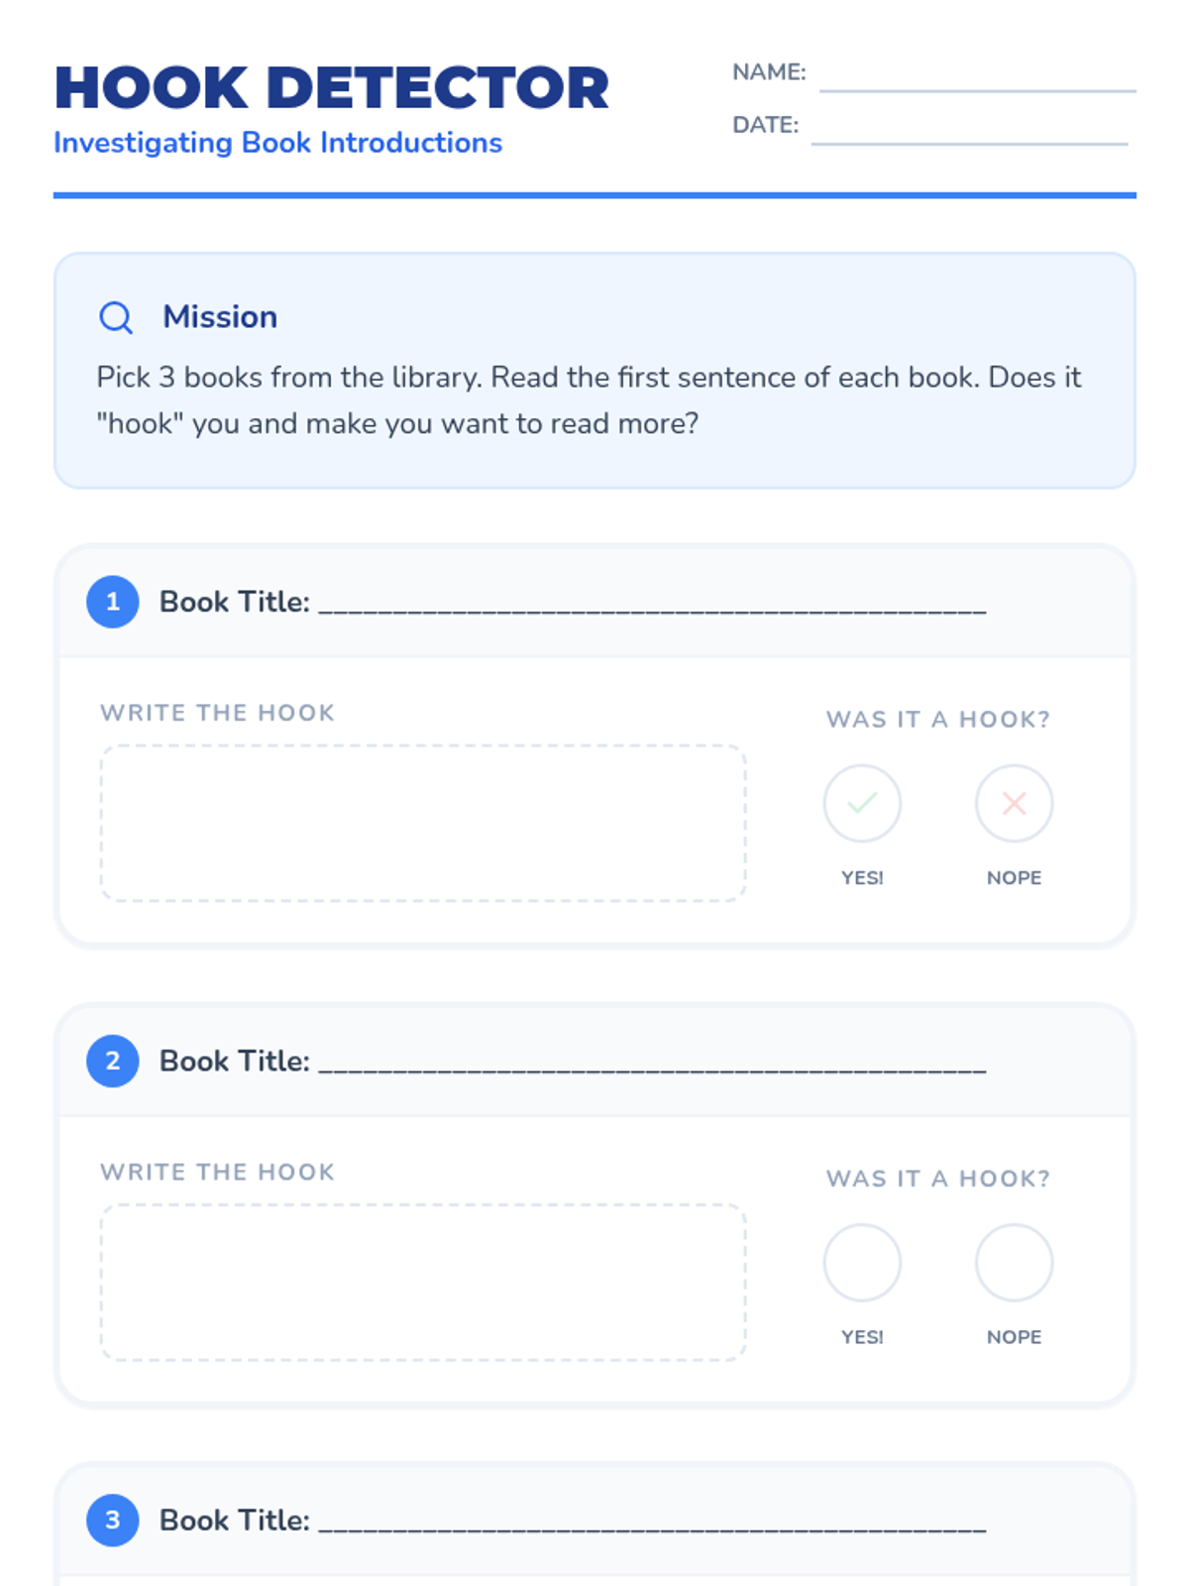Select the green checkmark YES circle in book 1
The image size is (1189, 1586).
click(x=862, y=803)
